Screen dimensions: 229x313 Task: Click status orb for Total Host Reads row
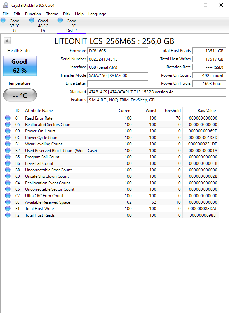pyautogui.click(x=8, y=215)
